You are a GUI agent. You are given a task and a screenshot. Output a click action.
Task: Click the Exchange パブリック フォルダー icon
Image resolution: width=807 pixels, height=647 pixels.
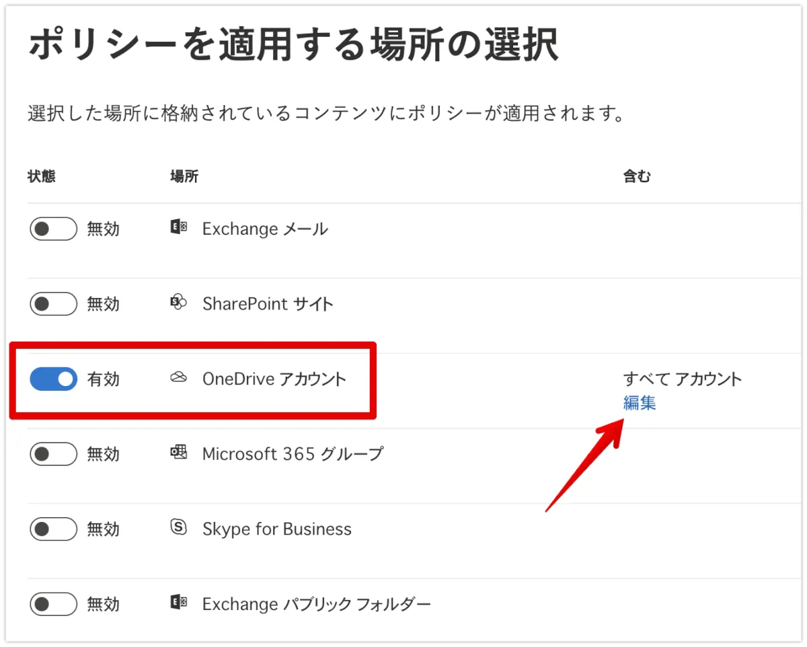(x=178, y=603)
